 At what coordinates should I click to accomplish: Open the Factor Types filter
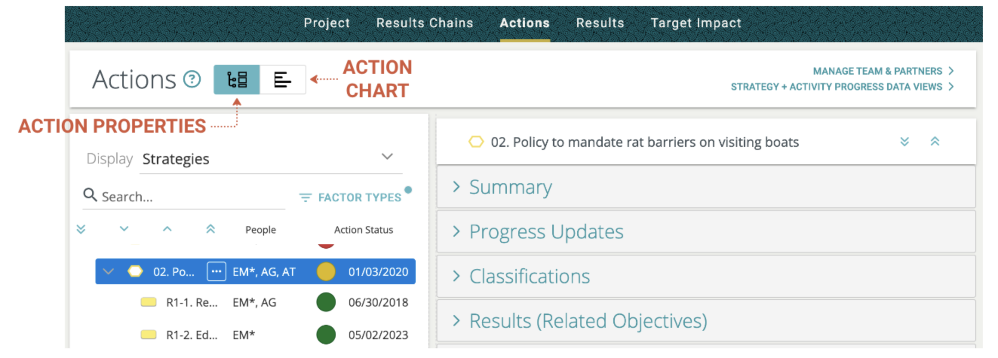click(350, 197)
